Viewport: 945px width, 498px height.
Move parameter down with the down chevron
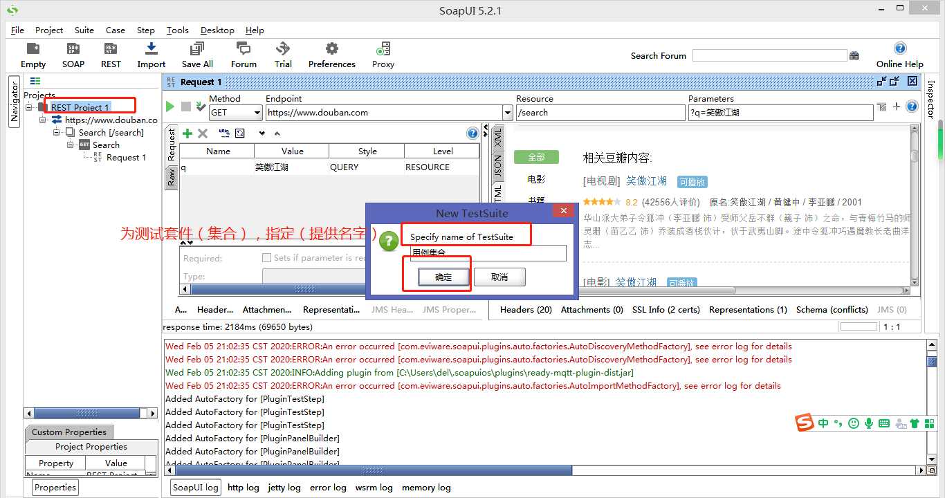point(262,133)
